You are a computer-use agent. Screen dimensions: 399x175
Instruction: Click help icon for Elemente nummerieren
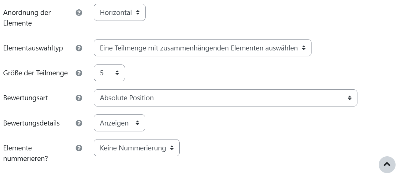[79, 148]
